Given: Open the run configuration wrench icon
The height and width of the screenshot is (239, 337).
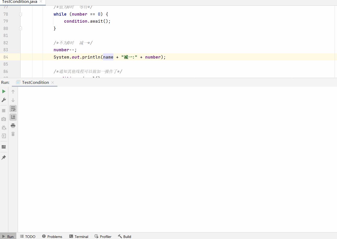Looking at the screenshot, I should point(4,100).
